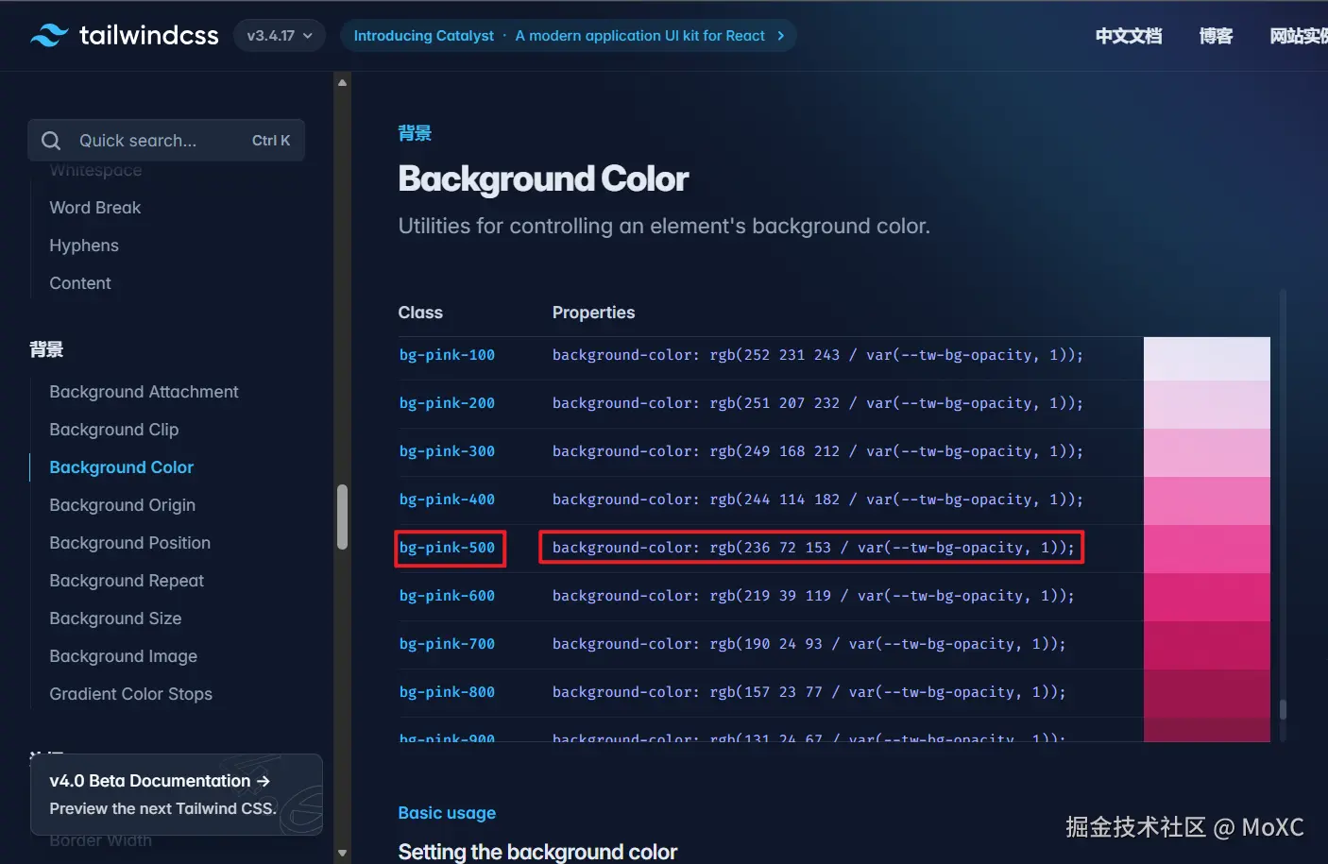The image size is (1328, 864).
Task: Open the Content sidebar link
Action: tap(80, 283)
